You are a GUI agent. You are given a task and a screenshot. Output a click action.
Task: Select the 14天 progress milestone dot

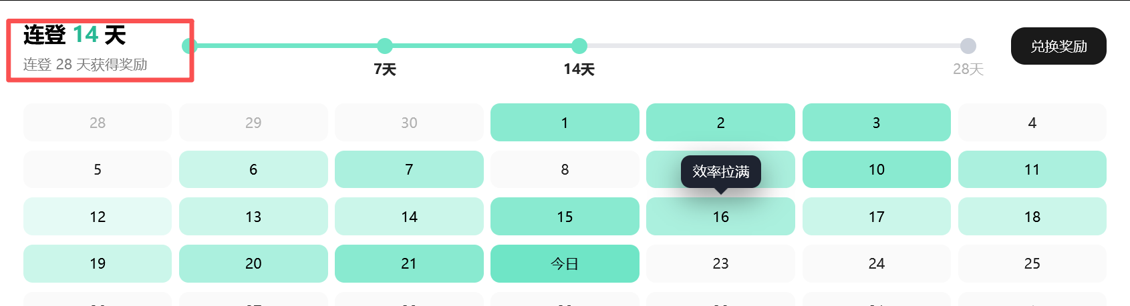[x=579, y=46]
